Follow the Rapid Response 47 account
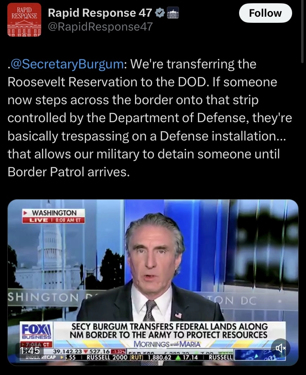 [x=265, y=13]
